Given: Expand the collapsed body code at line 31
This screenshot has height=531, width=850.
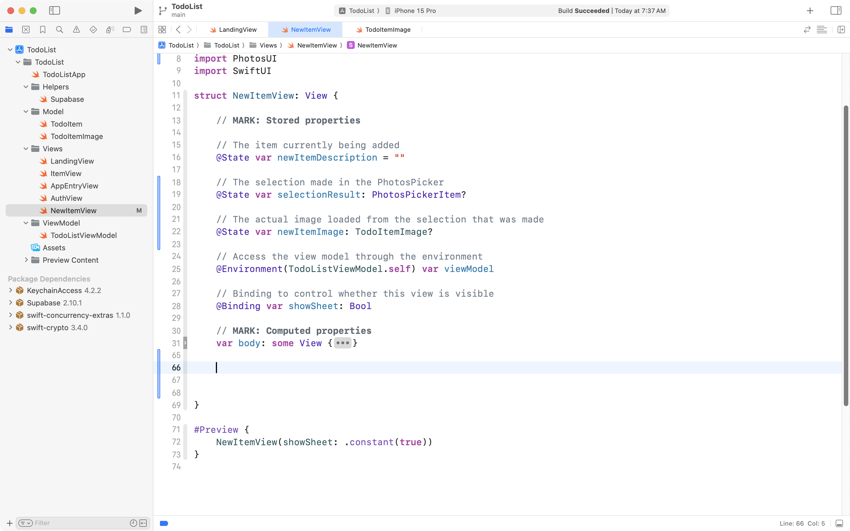Looking at the screenshot, I should (343, 343).
